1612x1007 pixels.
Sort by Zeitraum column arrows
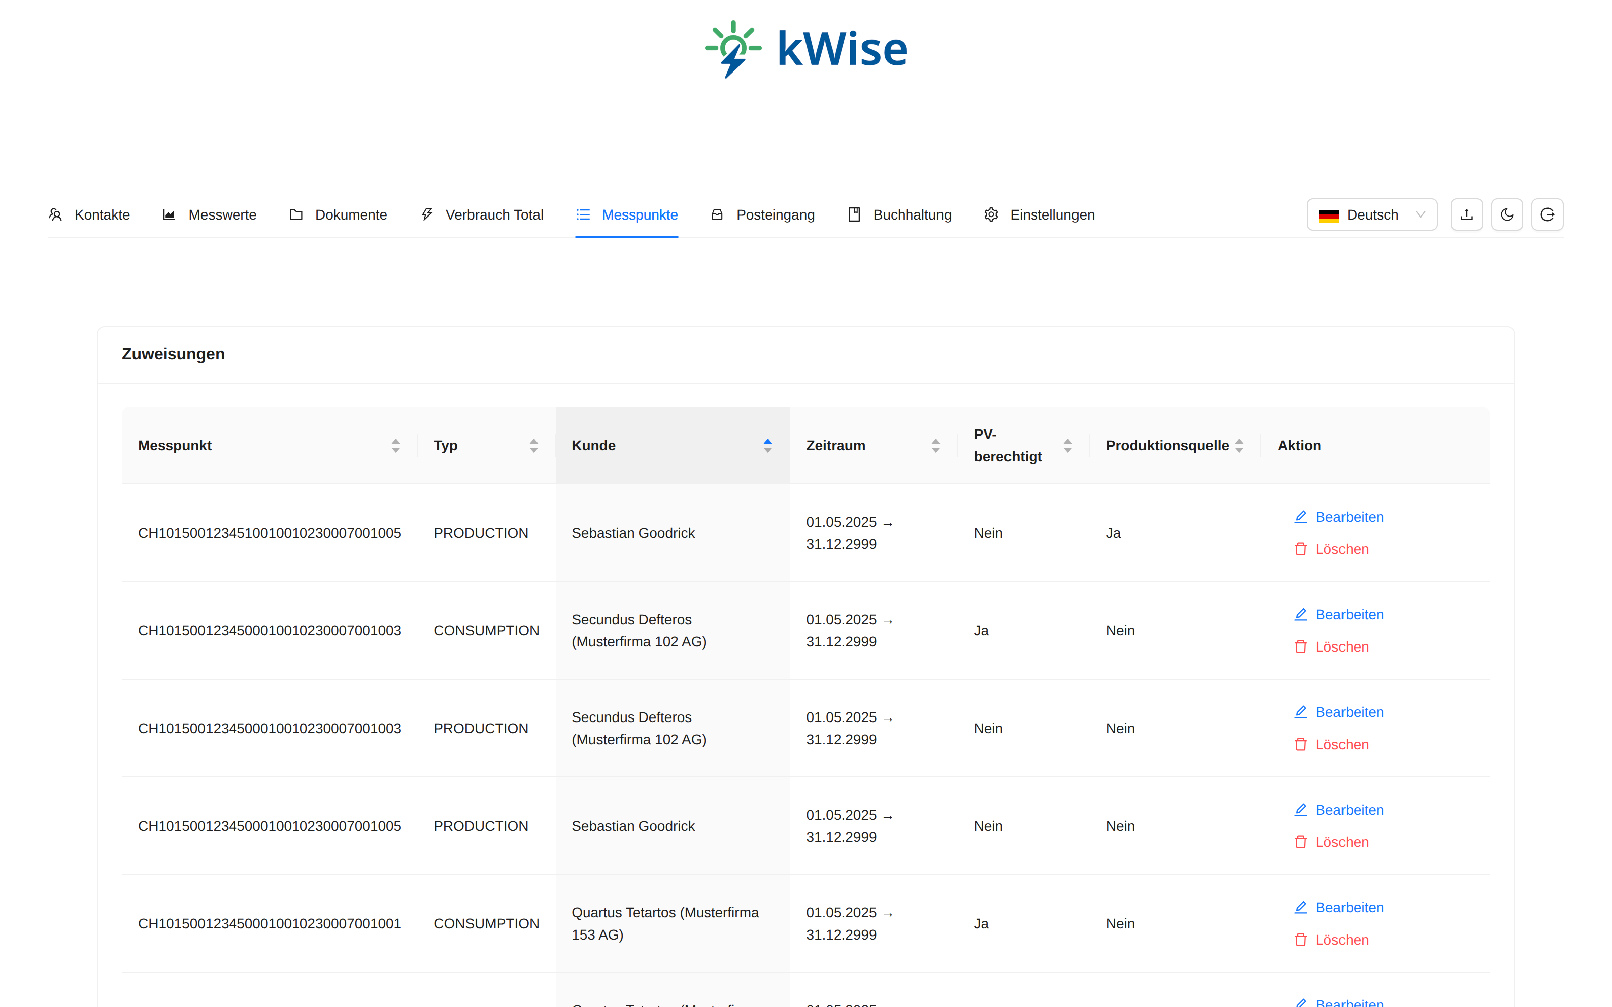pyautogui.click(x=936, y=446)
